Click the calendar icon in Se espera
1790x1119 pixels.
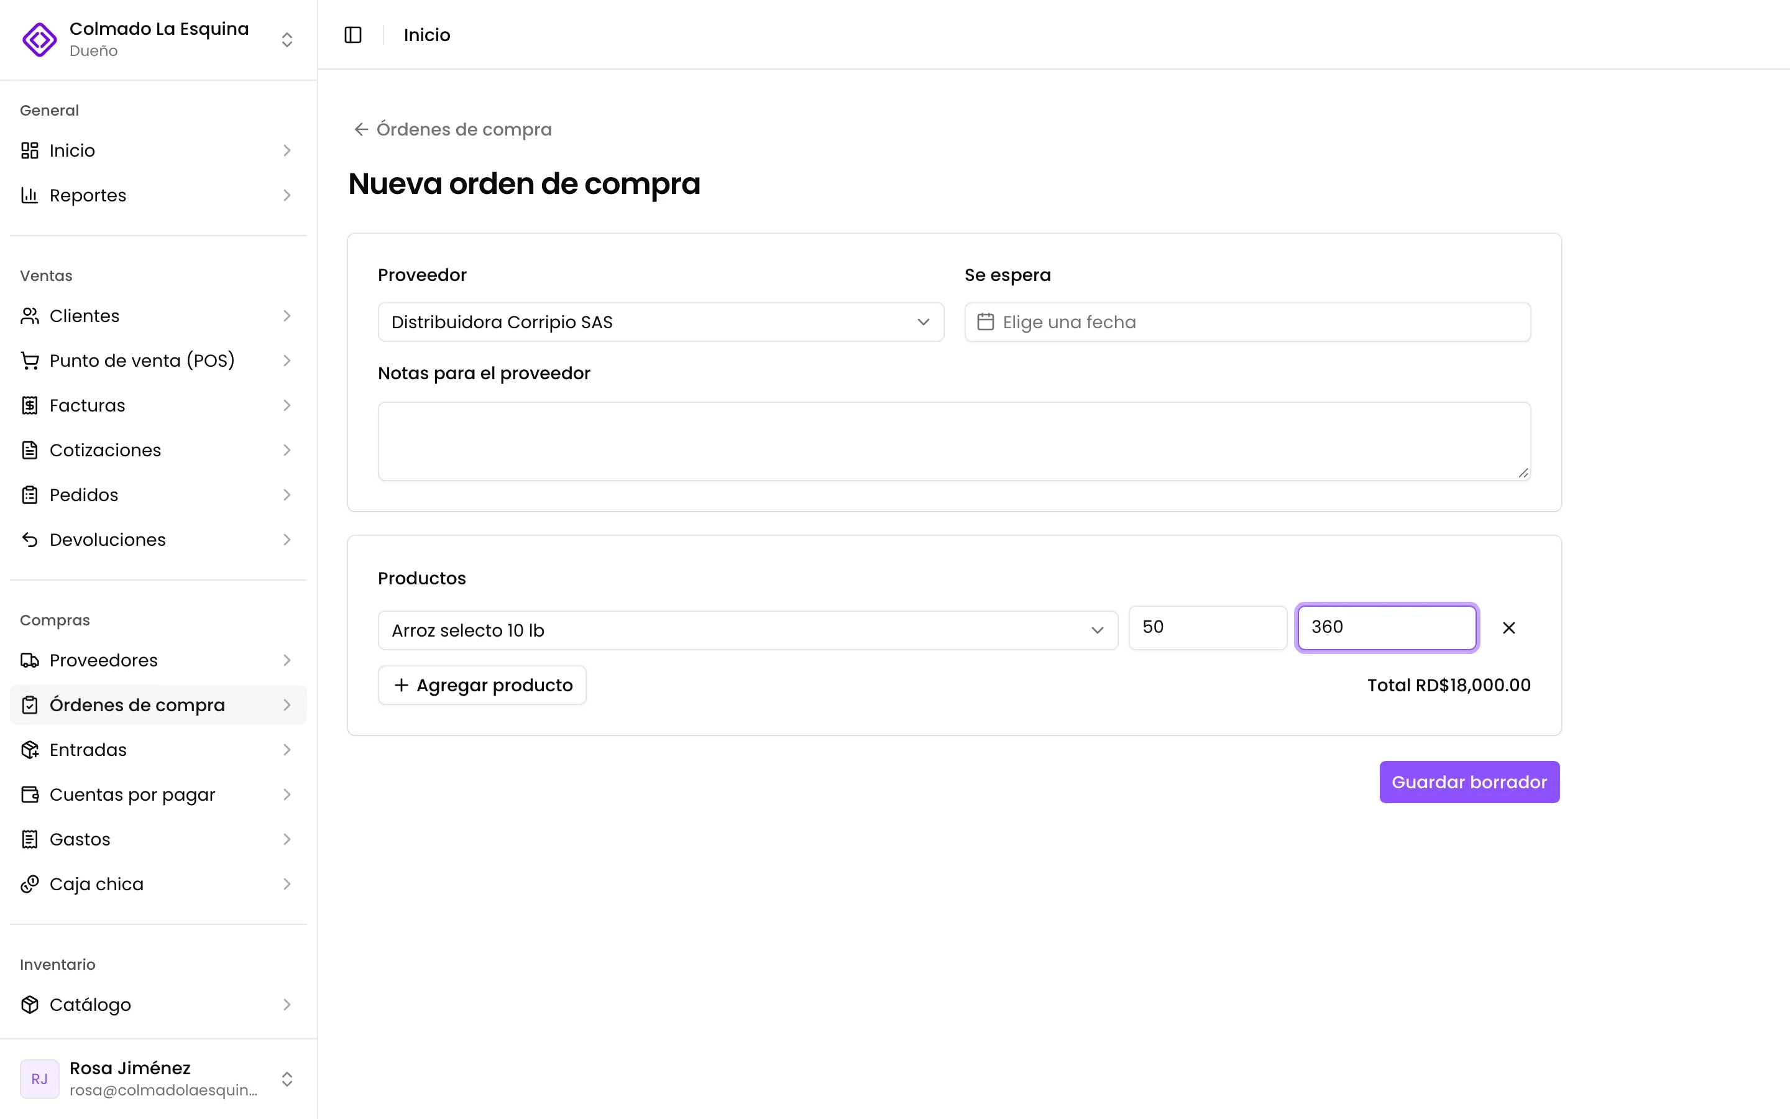tap(985, 322)
